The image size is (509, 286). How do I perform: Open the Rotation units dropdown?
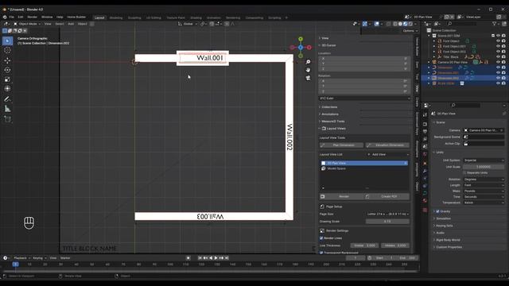pos(484,180)
